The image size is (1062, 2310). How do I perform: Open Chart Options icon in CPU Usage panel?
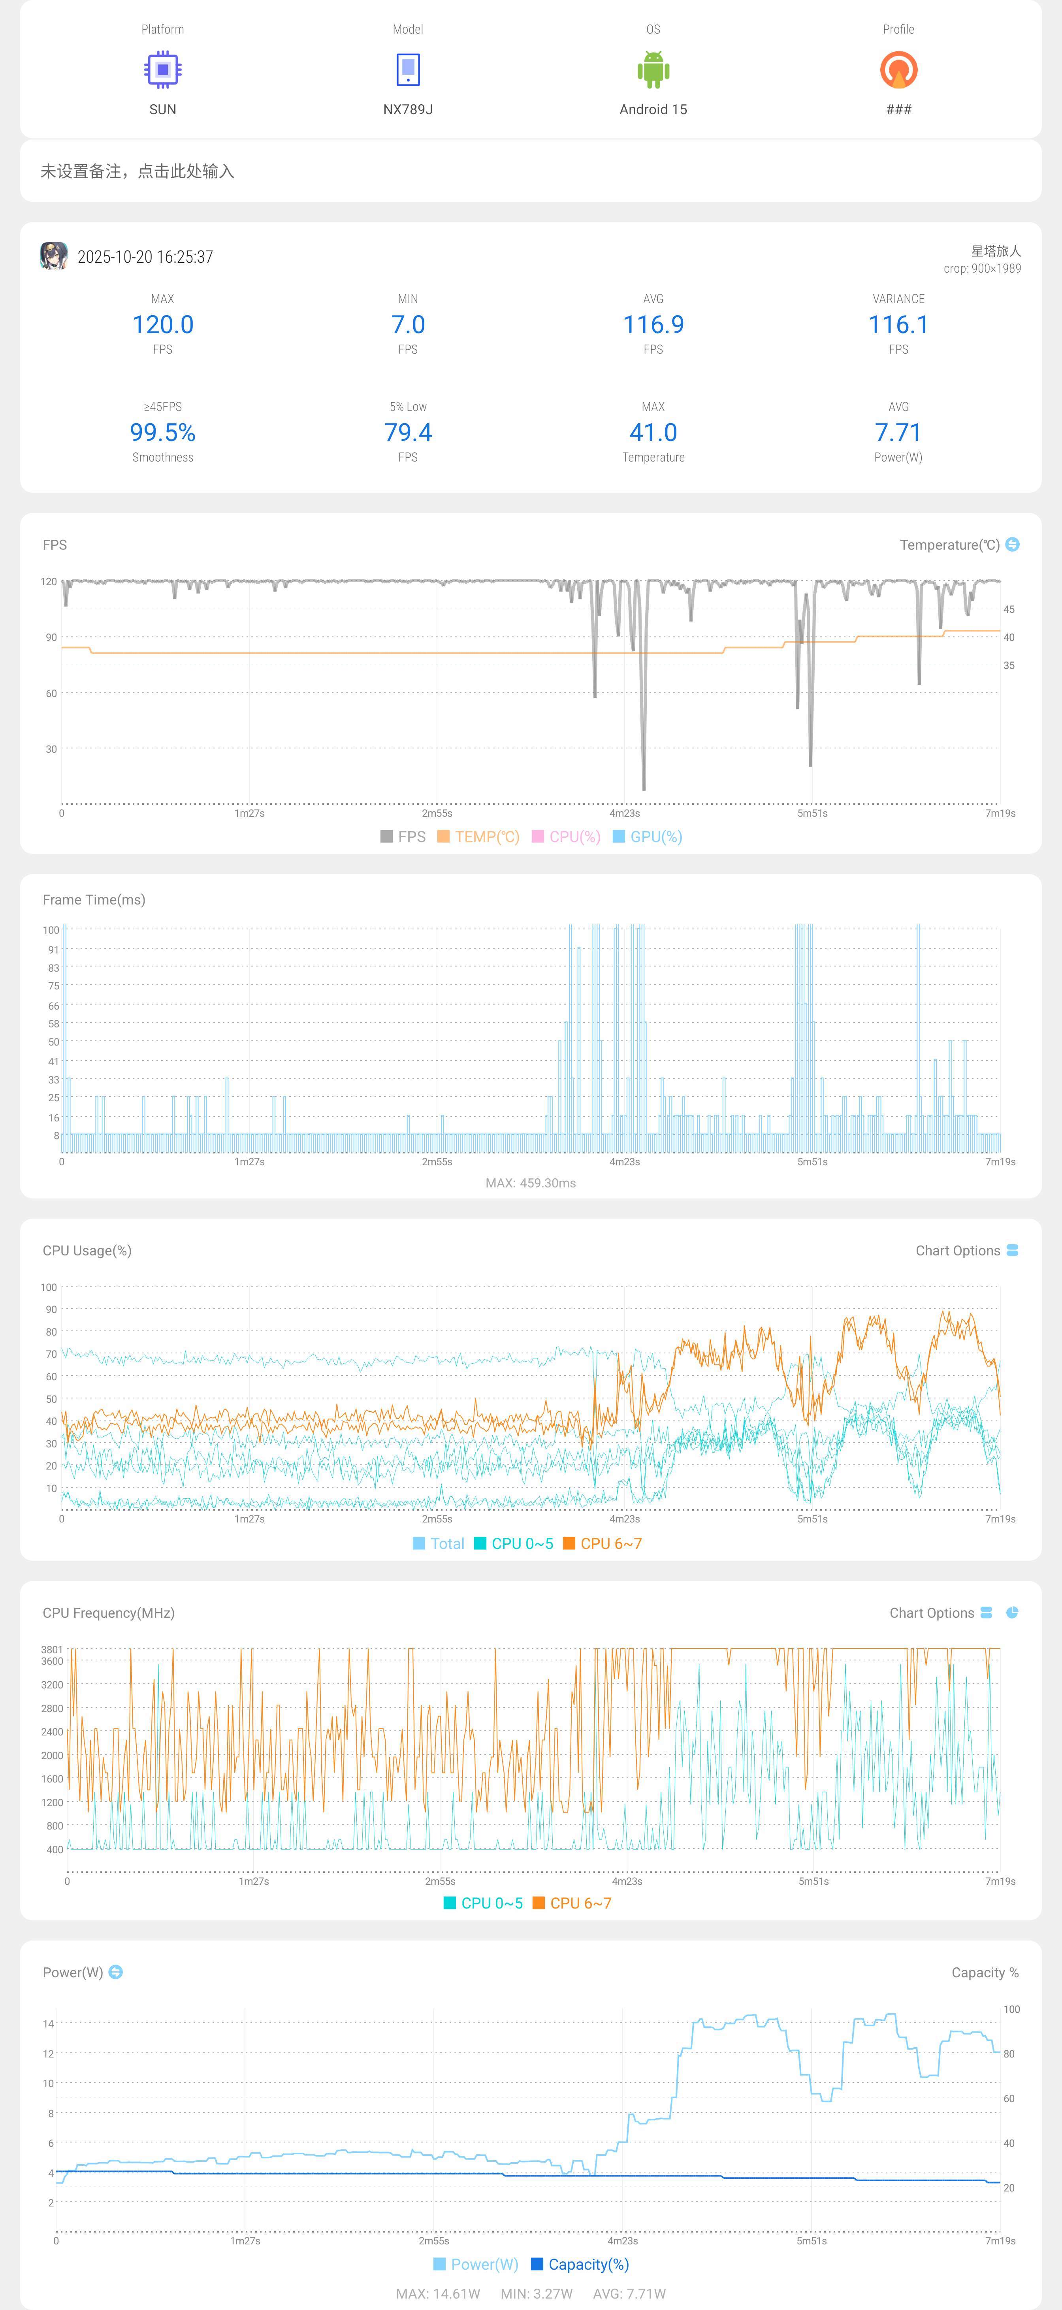[x=1013, y=1250]
